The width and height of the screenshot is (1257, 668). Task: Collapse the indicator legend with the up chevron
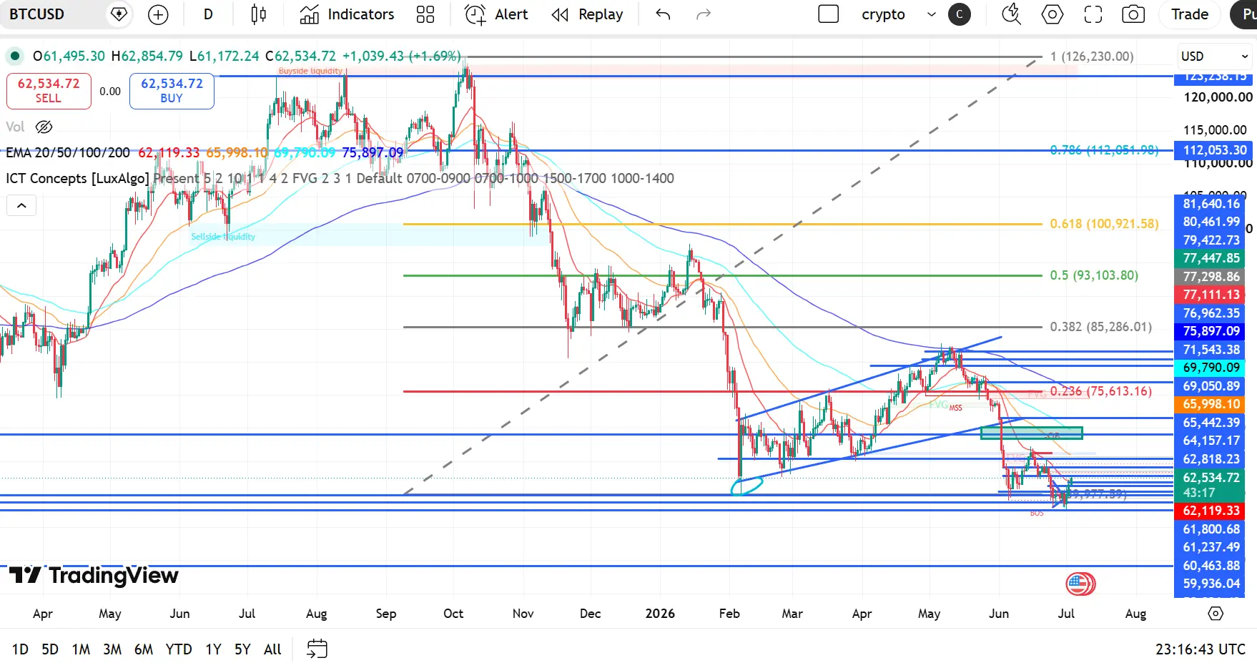[21, 206]
